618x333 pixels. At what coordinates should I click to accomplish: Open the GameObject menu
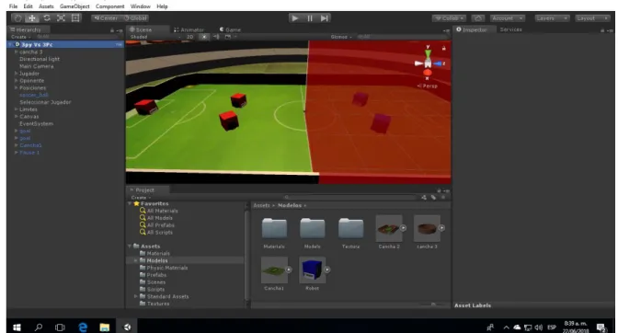[74, 6]
